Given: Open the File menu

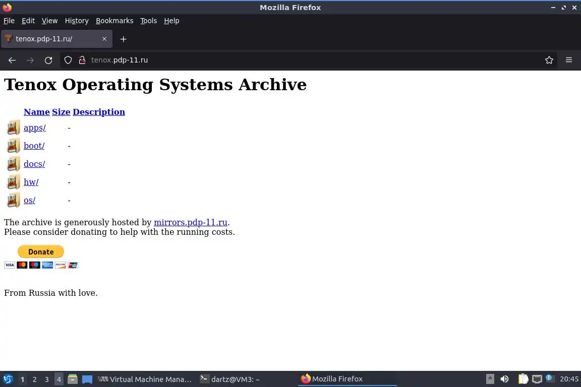Looking at the screenshot, I should pyautogui.click(x=9, y=21).
